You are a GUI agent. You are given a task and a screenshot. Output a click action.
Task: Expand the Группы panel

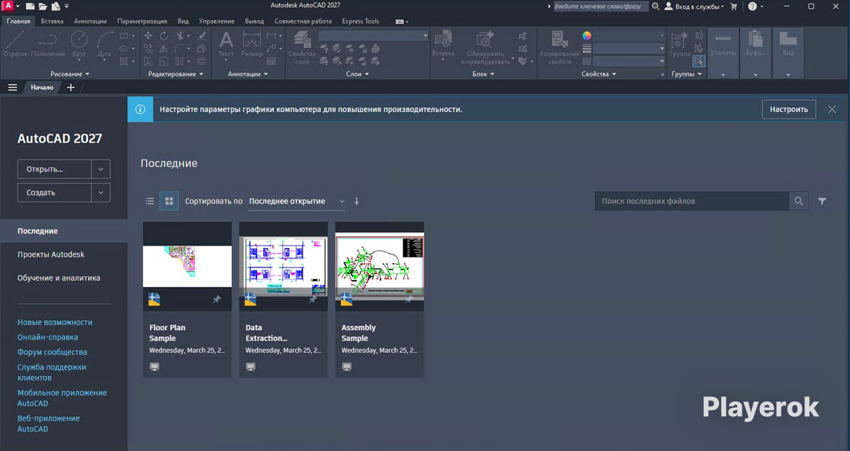[x=686, y=74]
